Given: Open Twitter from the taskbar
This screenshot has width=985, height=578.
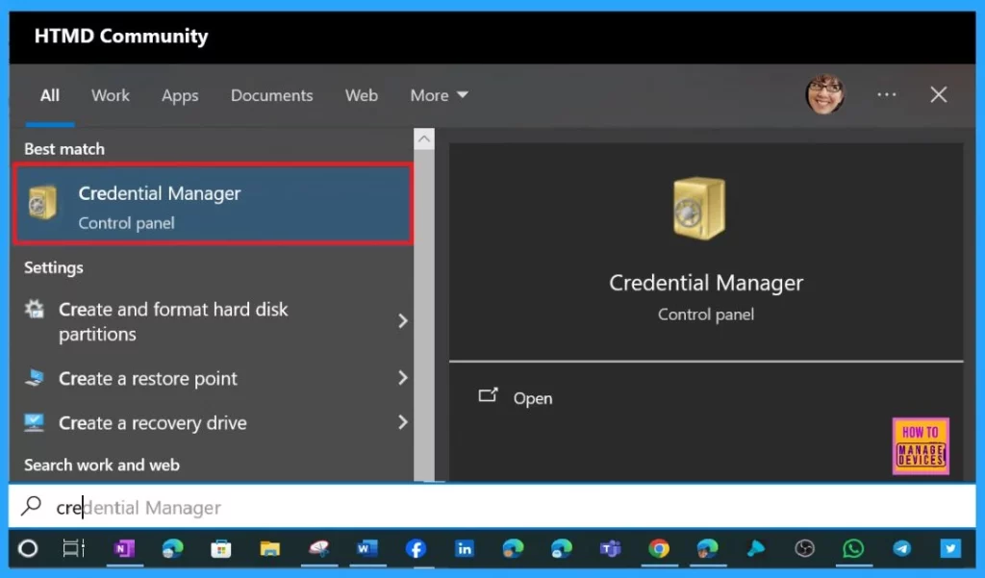Looking at the screenshot, I should pos(950,549).
